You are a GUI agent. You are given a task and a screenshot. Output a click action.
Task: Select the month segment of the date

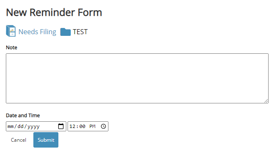pyautogui.click(x=11, y=126)
